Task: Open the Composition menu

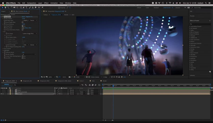Action: [x=32, y=3]
